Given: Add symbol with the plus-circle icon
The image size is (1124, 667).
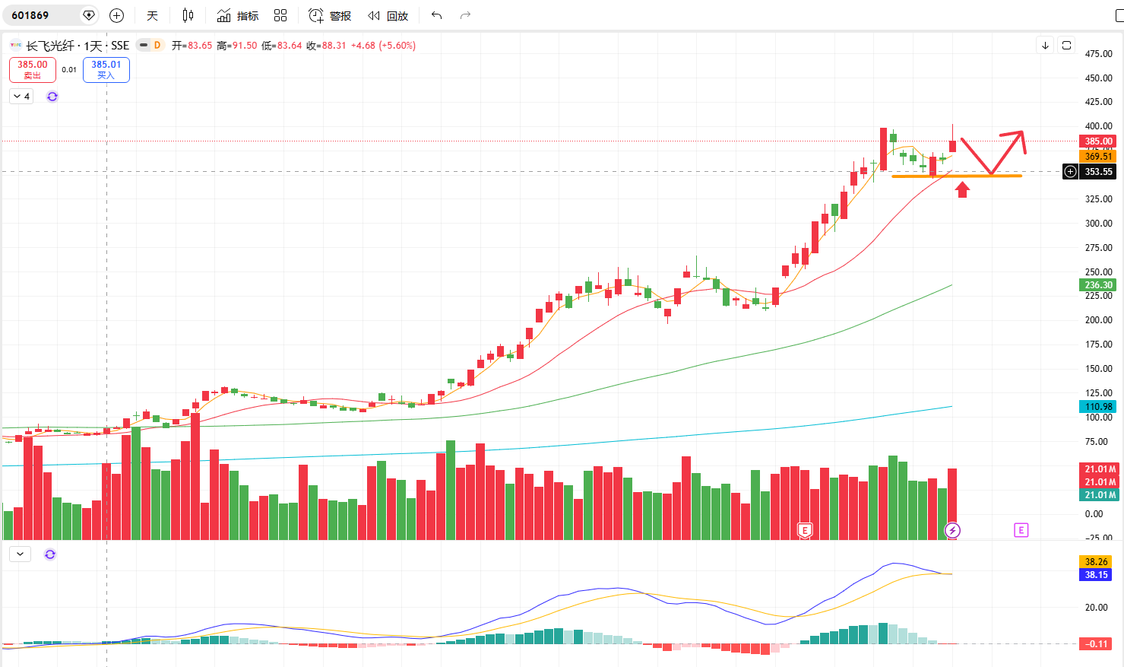Looking at the screenshot, I should click(x=116, y=15).
